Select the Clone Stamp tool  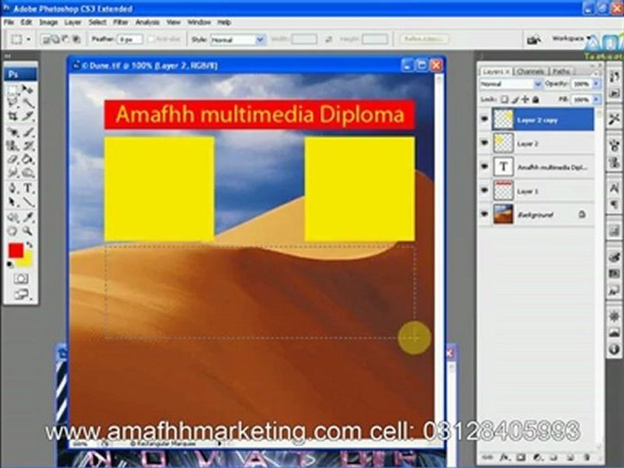point(14,146)
